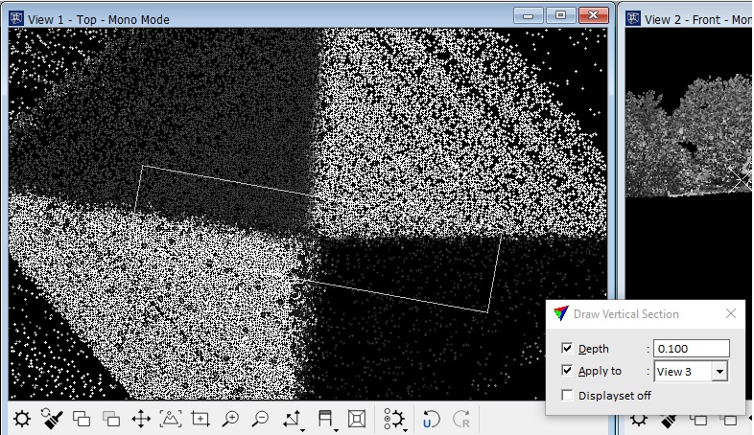Select the pan four-arrow tool

click(x=141, y=419)
